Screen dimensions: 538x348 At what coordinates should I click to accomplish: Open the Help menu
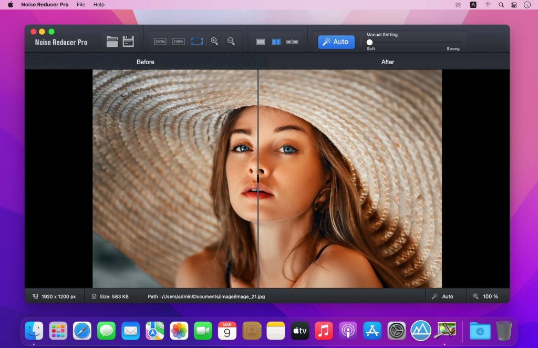coord(99,5)
